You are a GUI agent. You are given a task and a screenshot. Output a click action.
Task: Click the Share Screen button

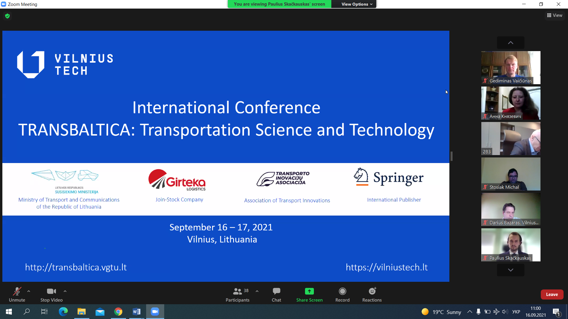(x=309, y=294)
